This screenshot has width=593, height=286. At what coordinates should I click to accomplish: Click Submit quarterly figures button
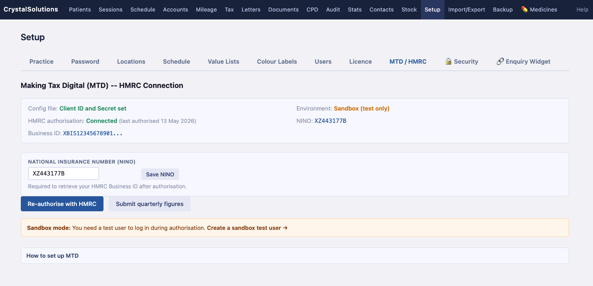click(x=149, y=204)
